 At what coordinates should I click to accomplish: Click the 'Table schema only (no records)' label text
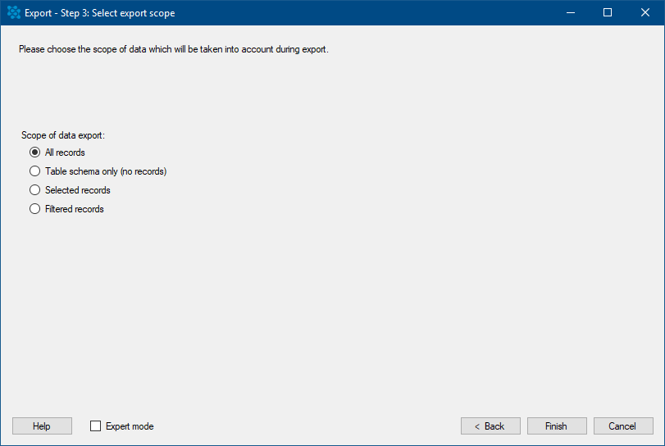point(106,171)
